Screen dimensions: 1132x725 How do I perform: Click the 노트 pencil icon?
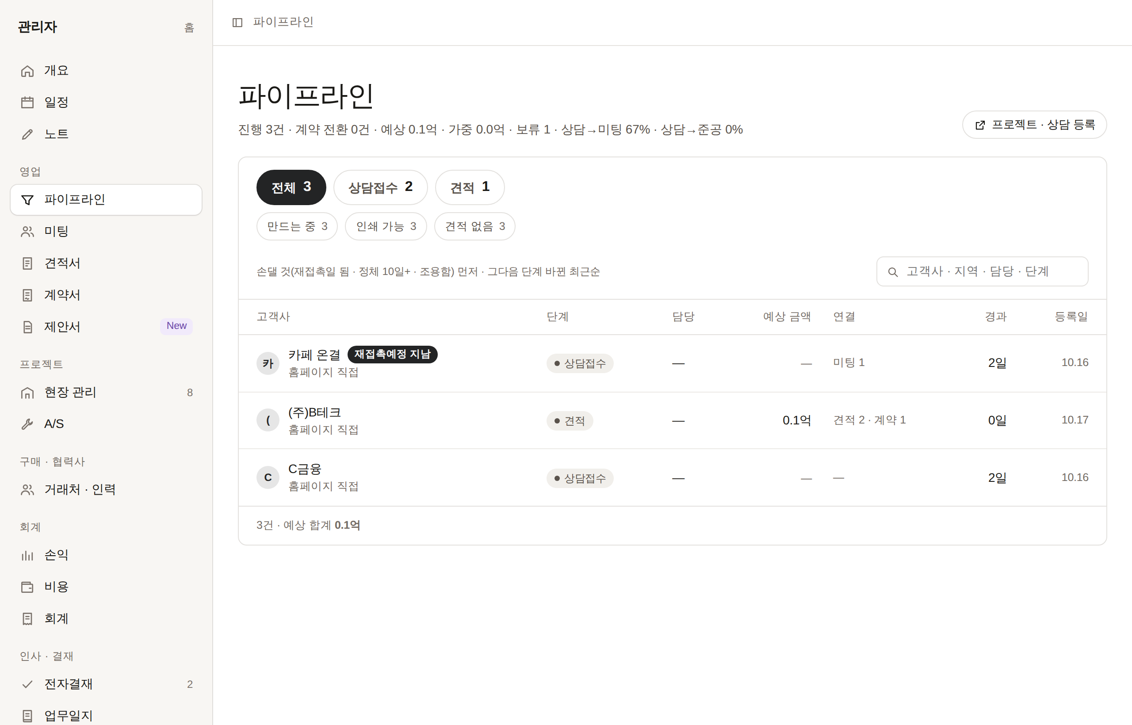coord(27,134)
